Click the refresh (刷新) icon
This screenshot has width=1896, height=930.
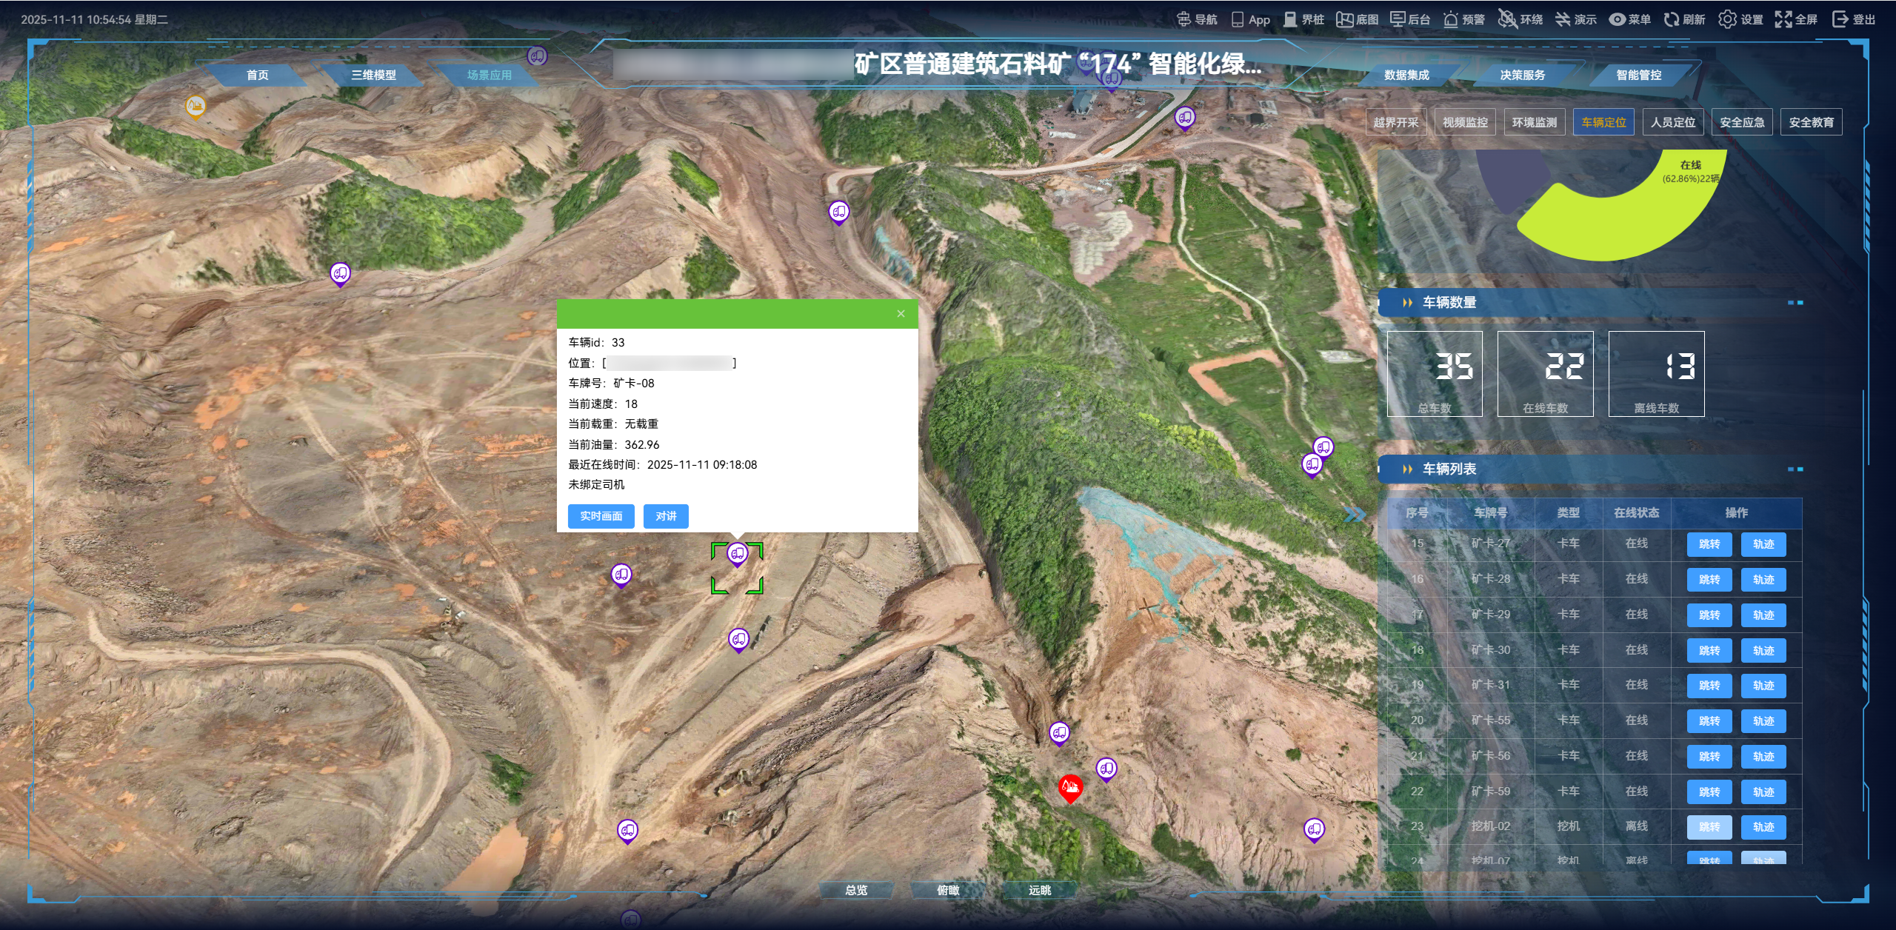click(1672, 19)
